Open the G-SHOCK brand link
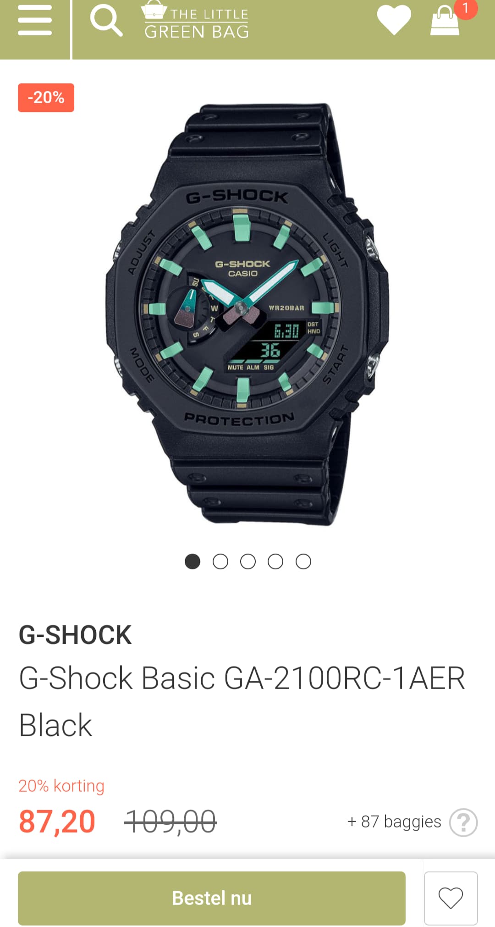495x927 pixels. click(75, 635)
